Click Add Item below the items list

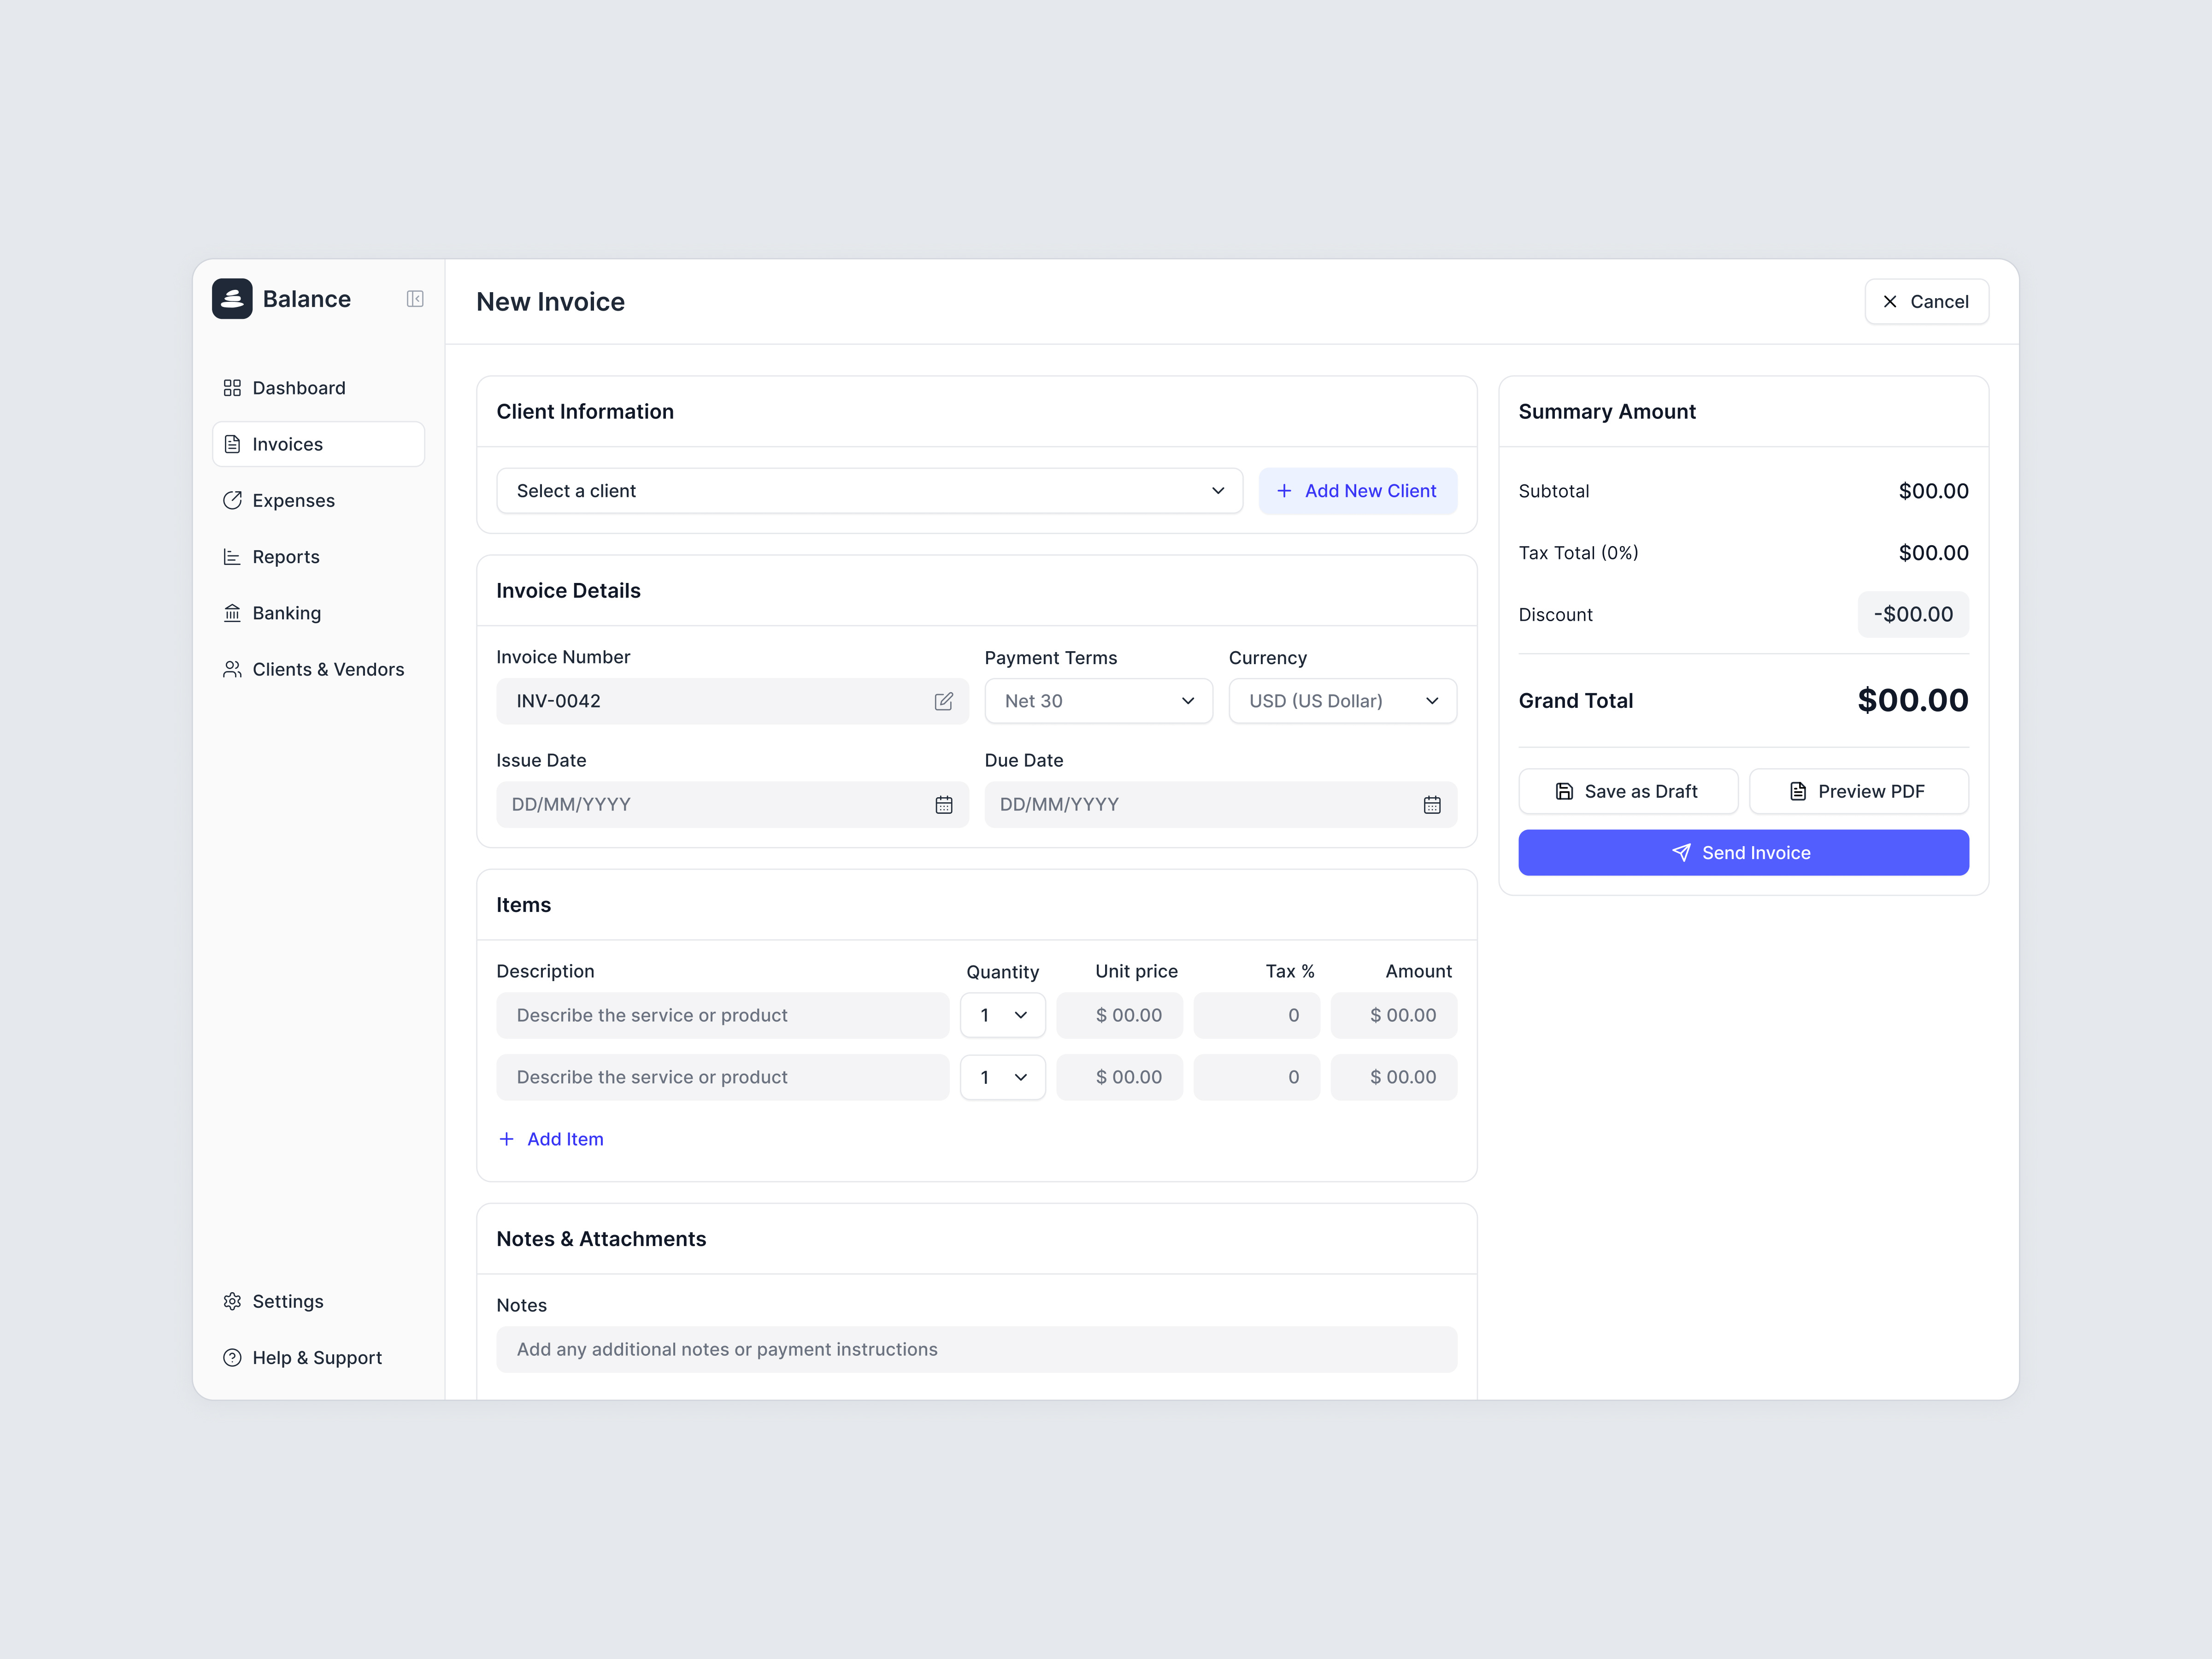tap(551, 1139)
